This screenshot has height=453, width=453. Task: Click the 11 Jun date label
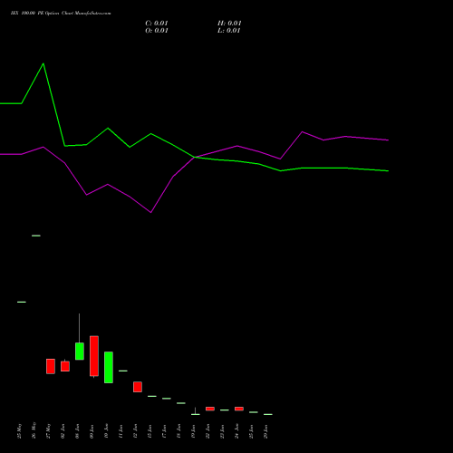(x=121, y=431)
